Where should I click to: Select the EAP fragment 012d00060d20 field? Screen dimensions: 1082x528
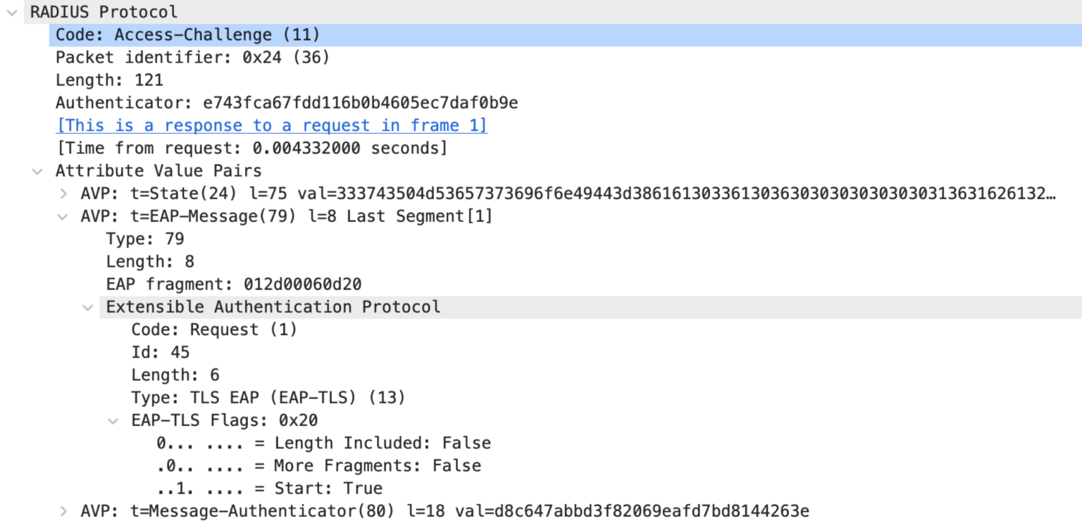[x=211, y=284]
